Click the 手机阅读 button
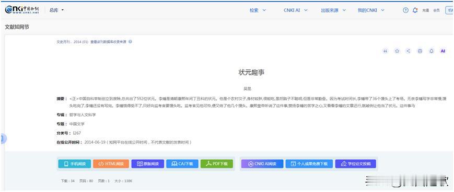Image resolution: width=454 pixels, height=192 pixels. [x=74, y=164]
